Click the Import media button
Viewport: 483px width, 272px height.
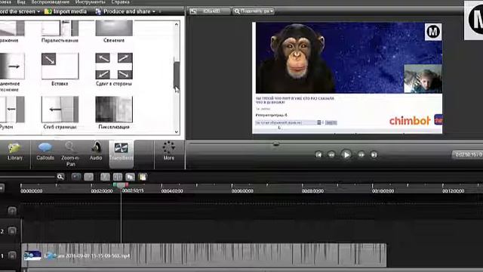coord(66,11)
